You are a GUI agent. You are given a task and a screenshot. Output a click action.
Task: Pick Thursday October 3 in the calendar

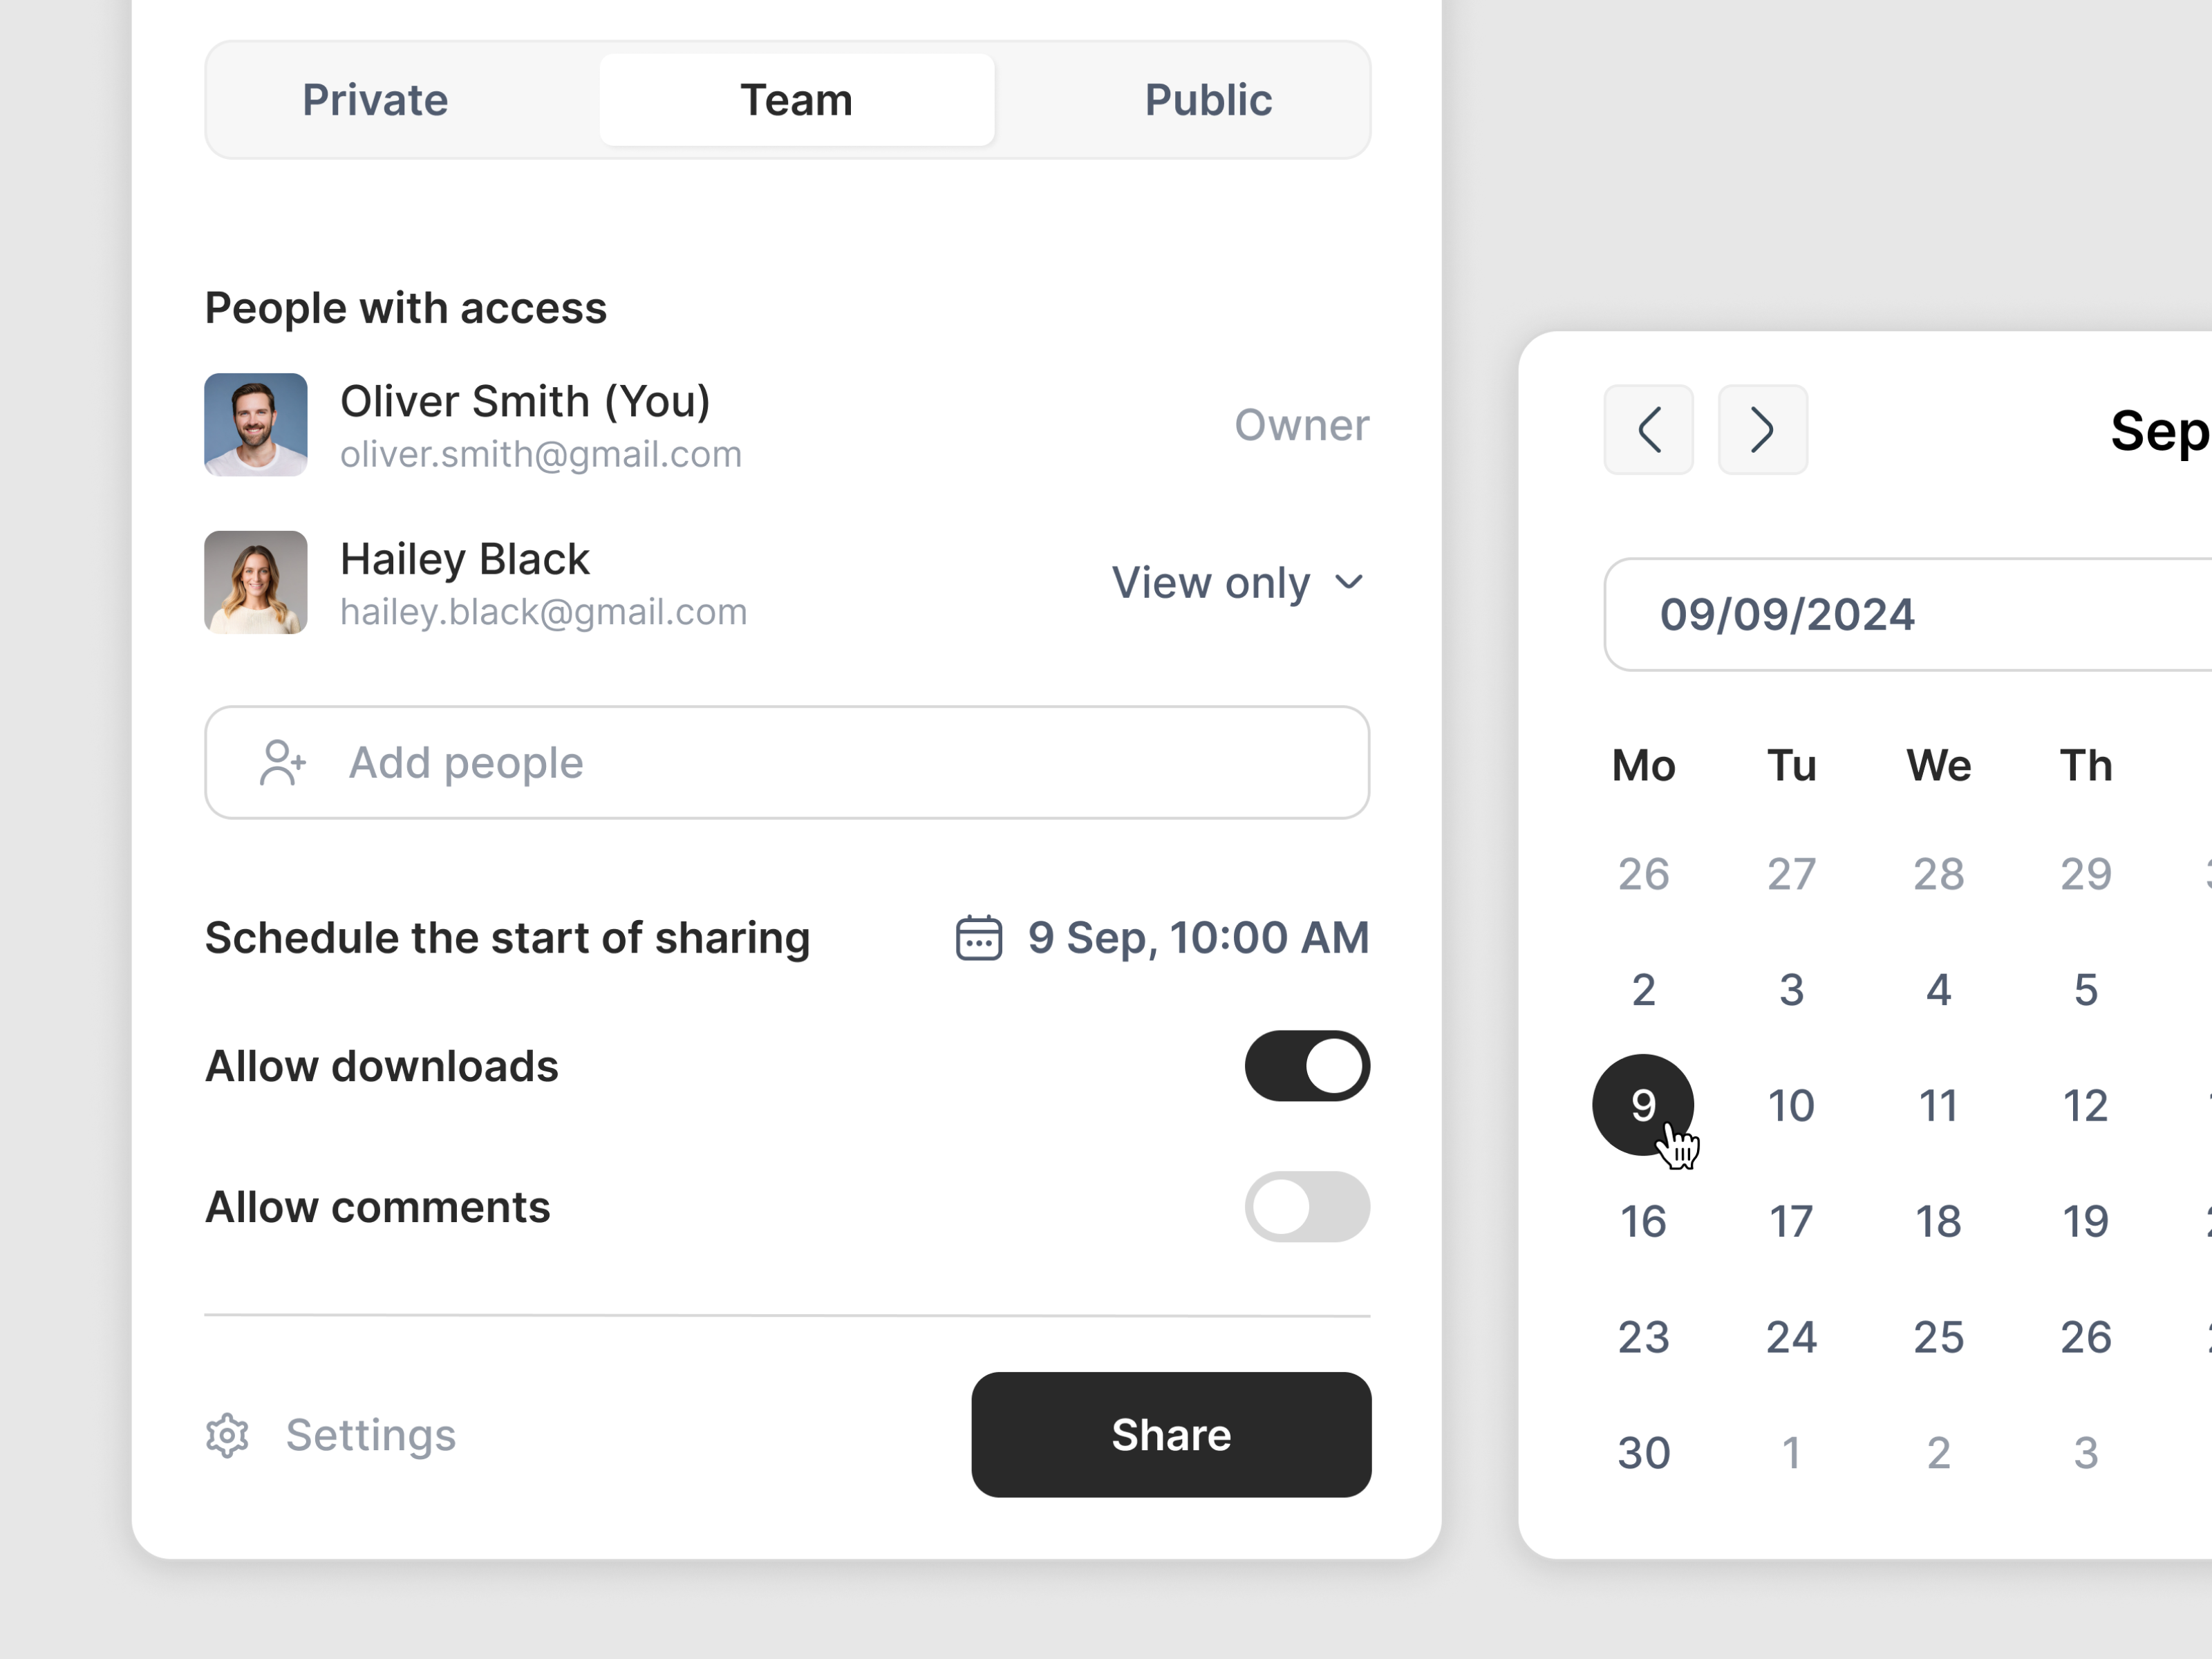click(2086, 1453)
